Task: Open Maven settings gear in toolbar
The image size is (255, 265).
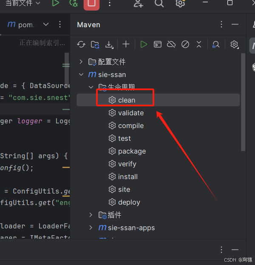Action: point(235,44)
